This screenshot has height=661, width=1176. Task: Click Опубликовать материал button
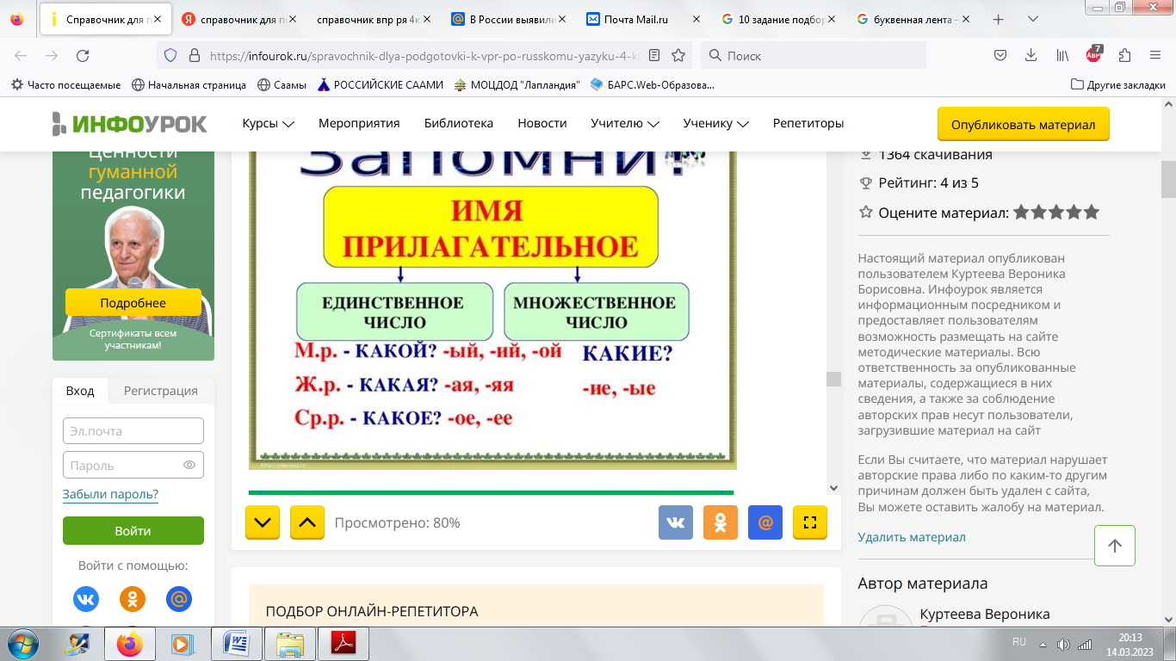coord(1023,124)
